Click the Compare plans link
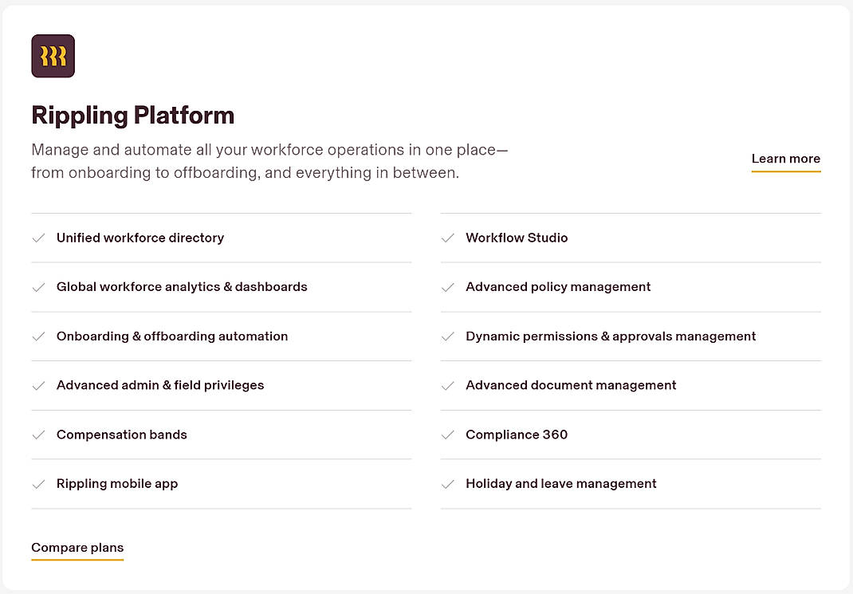 coord(77,548)
